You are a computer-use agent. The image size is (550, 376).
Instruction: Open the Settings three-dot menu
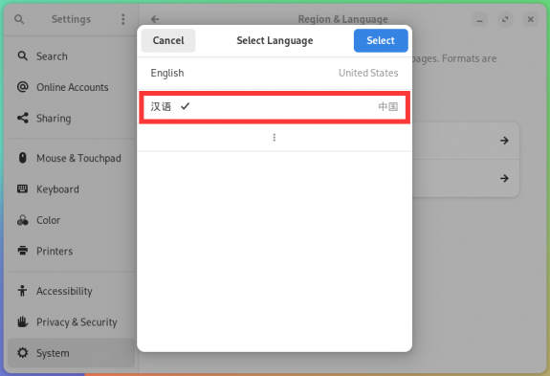click(x=123, y=19)
